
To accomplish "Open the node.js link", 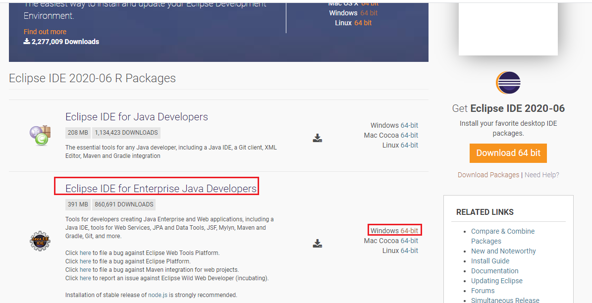I will 158,295.
